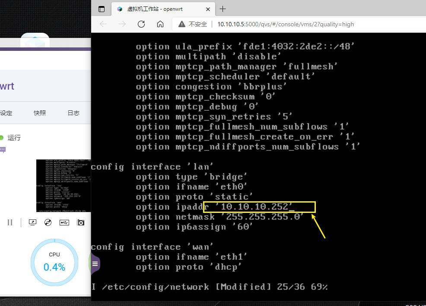Click the "mptcp_path_manager 'fullmesh'" line
The image size is (426, 306).
[x=237, y=67]
